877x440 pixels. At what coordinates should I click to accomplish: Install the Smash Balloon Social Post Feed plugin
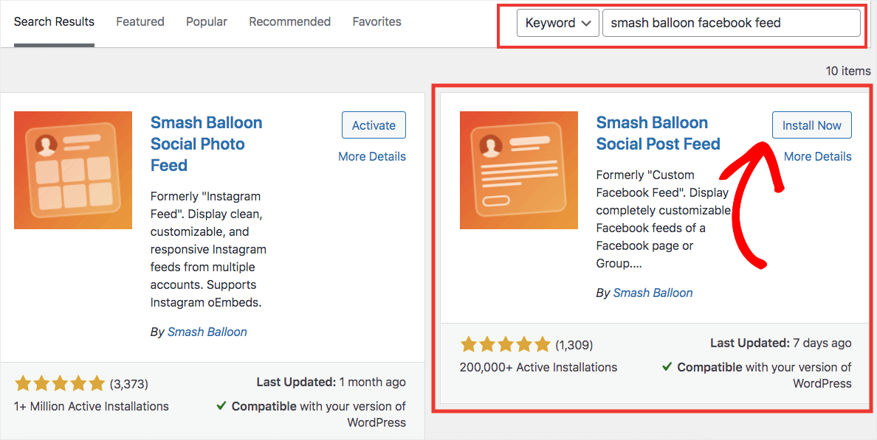(811, 125)
